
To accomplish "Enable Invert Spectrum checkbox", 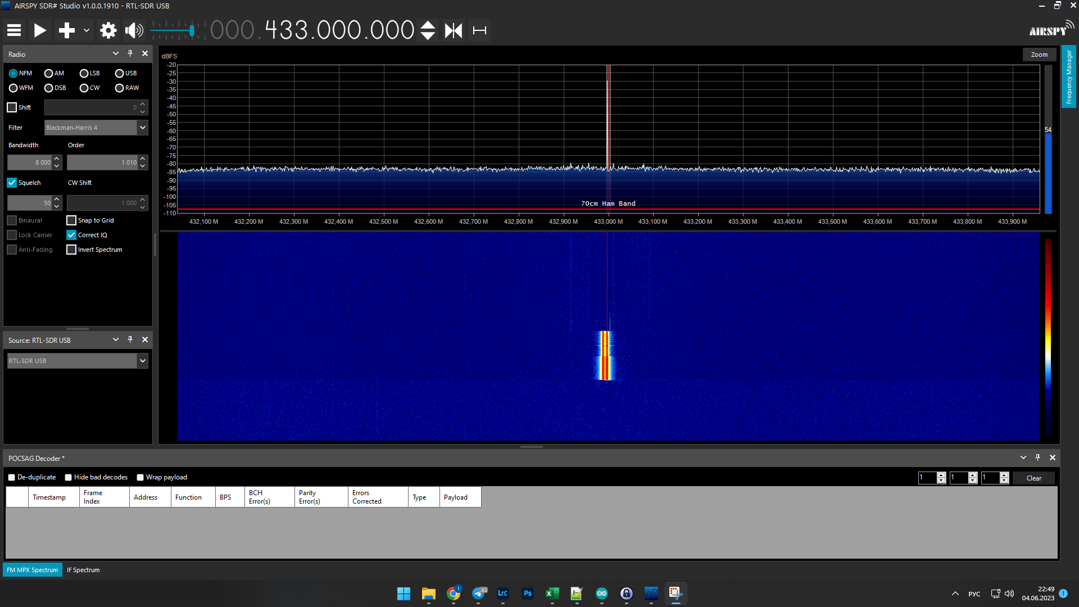I will [x=71, y=250].
